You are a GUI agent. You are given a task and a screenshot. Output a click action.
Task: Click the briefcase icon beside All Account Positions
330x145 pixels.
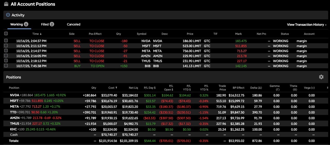click(x=6, y=4)
